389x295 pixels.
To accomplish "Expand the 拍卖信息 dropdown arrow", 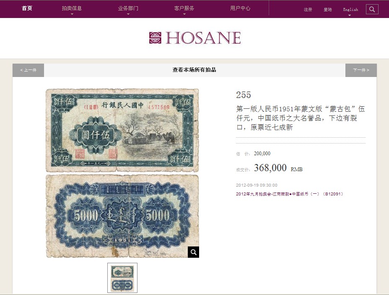I will (x=72, y=14).
